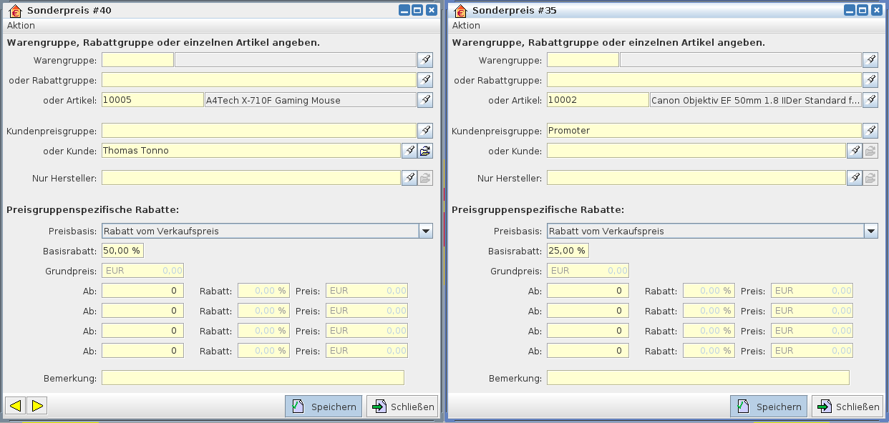Click Kundenpreisgruppe lookup icon in Sonderpreis #35
The height and width of the screenshot is (423, 889).
click(x=870, y=131)
